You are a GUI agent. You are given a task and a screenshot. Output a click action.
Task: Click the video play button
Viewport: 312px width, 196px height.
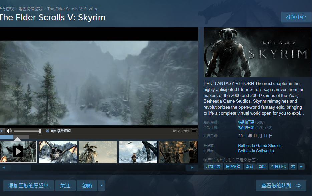coord(1,131)
